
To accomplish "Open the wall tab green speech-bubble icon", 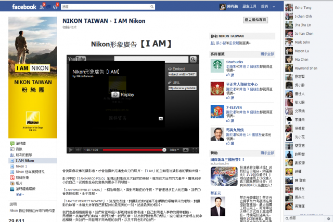I will click(12, 144).
